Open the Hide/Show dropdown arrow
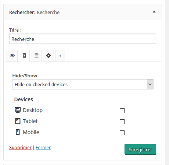 pyautogui.click(x=150, y=84)
